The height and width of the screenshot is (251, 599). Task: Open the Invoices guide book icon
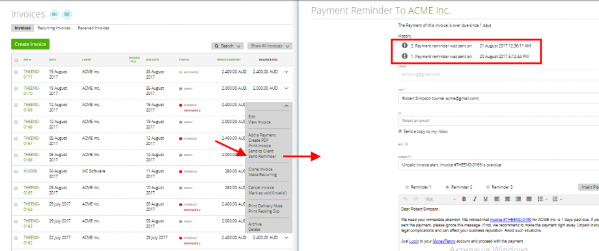(x=67, y=14)
